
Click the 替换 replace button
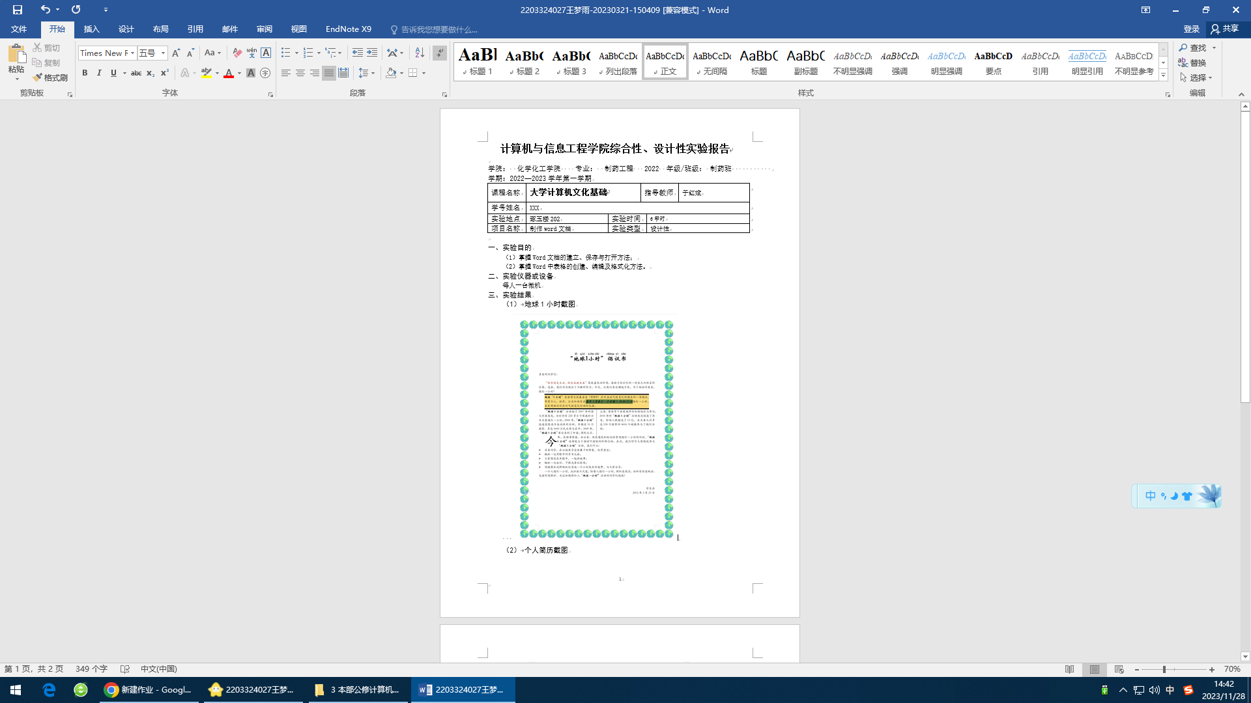coord(1192,62)
